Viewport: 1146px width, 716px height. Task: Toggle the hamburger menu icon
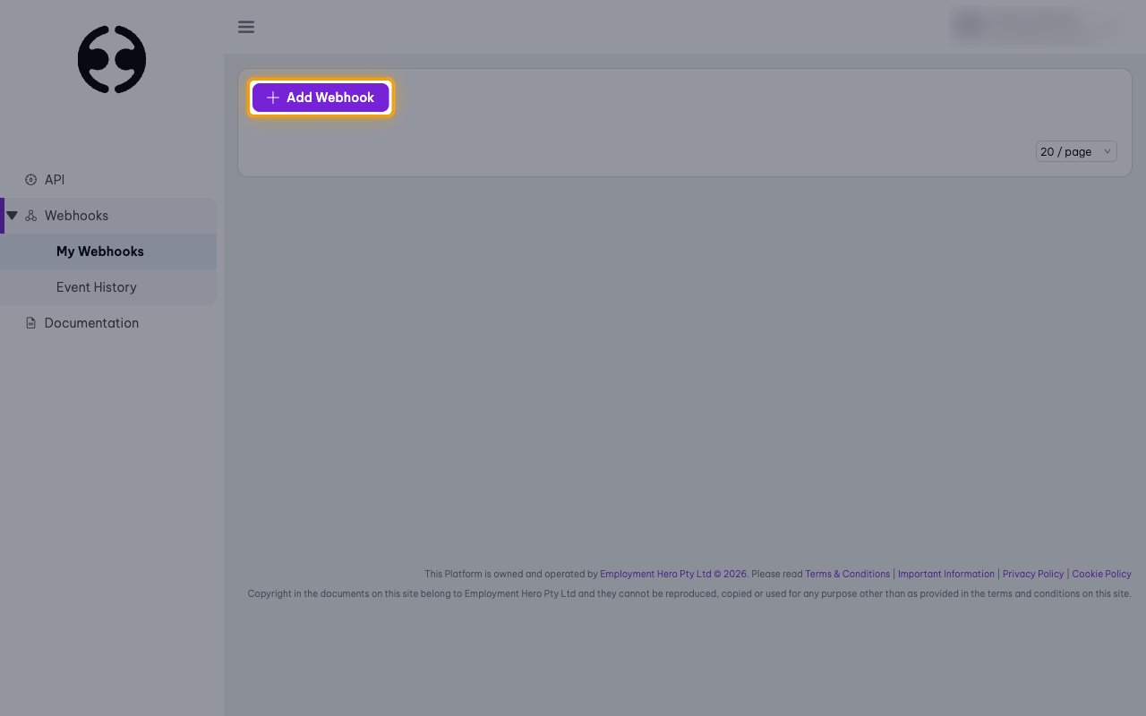click(246, 27)
